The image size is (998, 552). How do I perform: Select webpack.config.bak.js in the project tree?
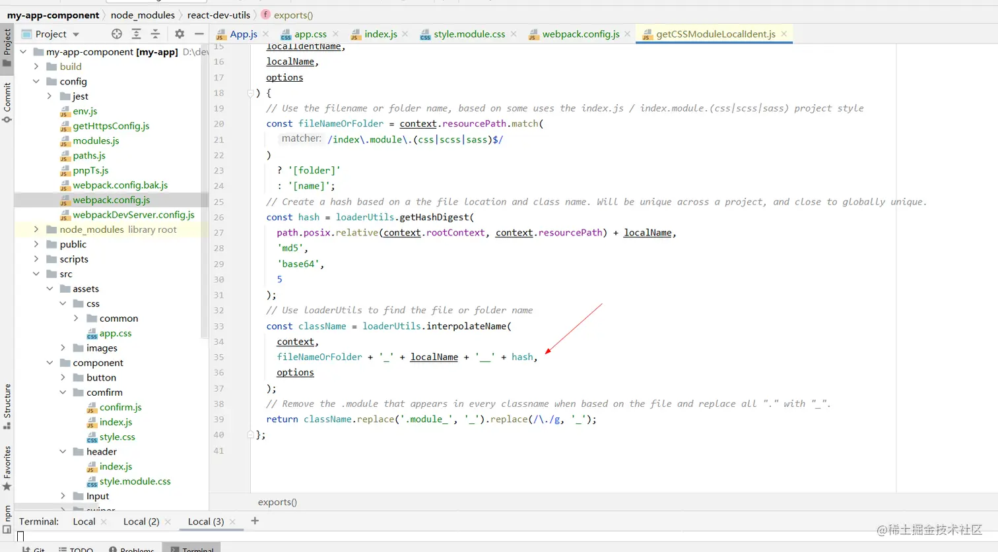(x=120, y=185)
